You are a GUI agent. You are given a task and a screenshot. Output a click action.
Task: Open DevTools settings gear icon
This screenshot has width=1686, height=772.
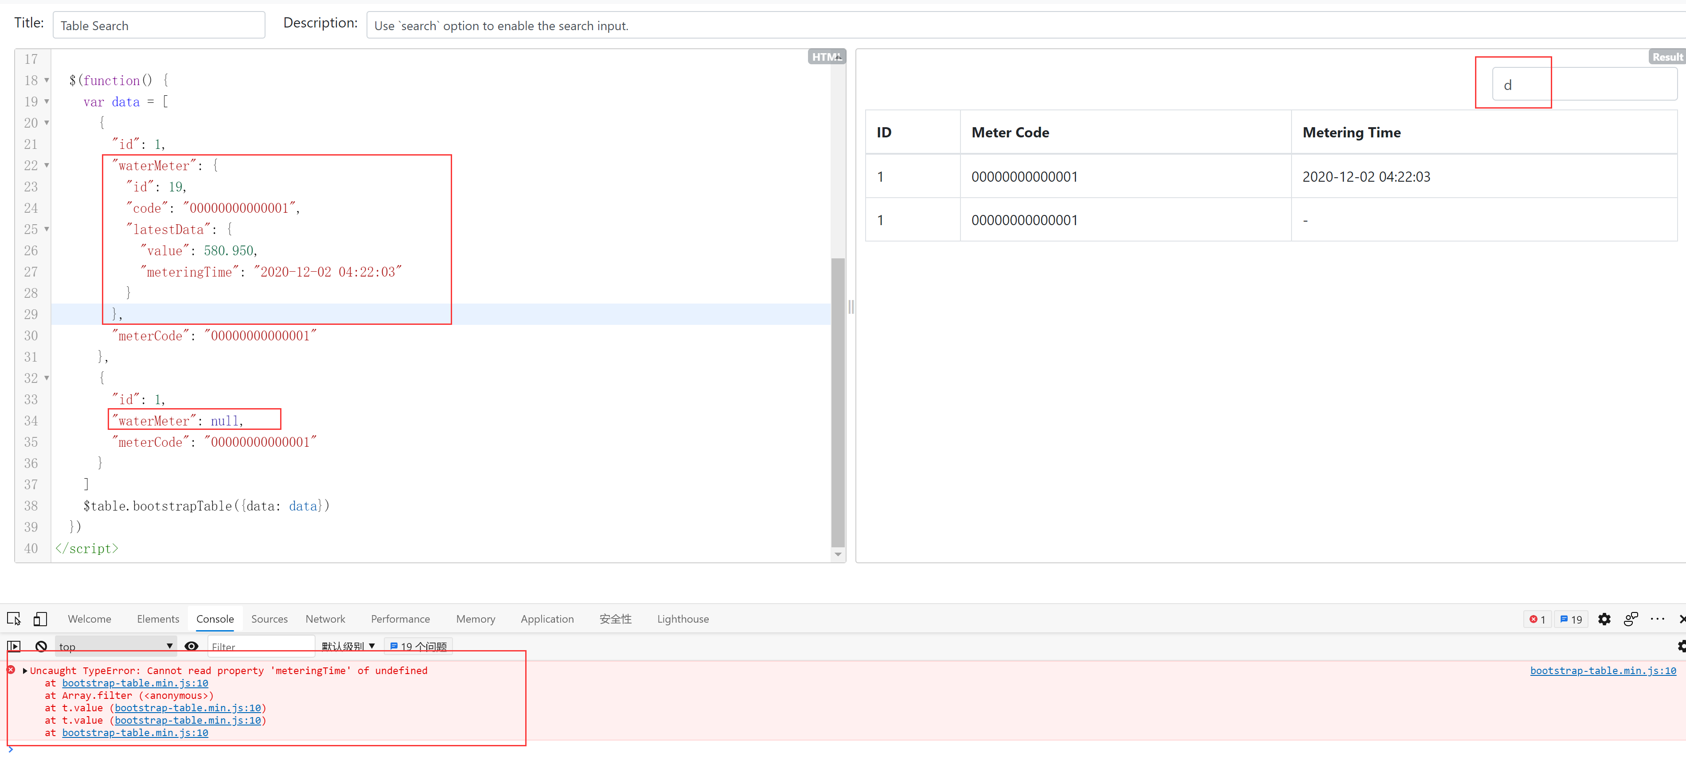(1604, 619)
